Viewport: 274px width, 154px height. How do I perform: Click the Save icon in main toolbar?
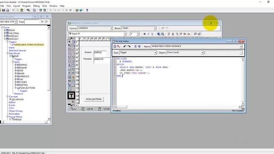tap(3, 10)
